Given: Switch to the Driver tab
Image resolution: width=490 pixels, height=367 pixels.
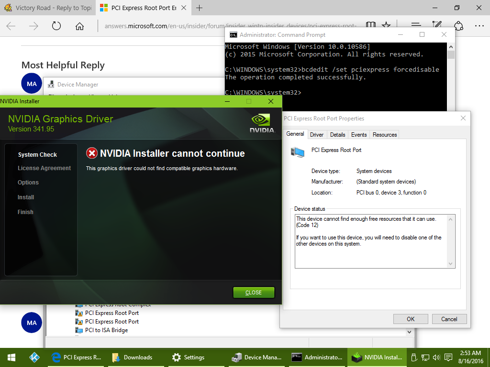Looking at the screenshot, I should 317,135.
